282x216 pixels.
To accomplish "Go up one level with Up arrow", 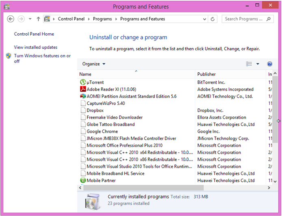I will pos(38,19).
